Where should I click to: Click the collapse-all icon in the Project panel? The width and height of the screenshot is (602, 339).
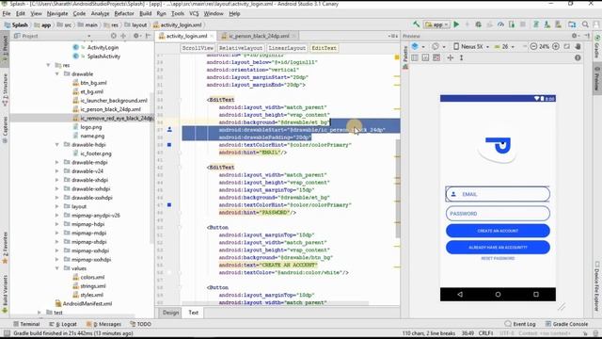123,36
